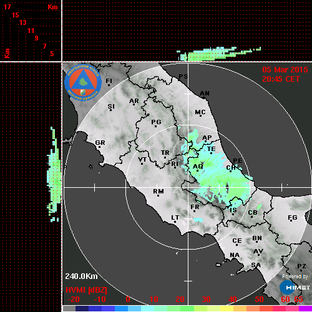This screenshot has height=312, width=312.
Task: Select the AQ city marker
Action: point(198,171)
